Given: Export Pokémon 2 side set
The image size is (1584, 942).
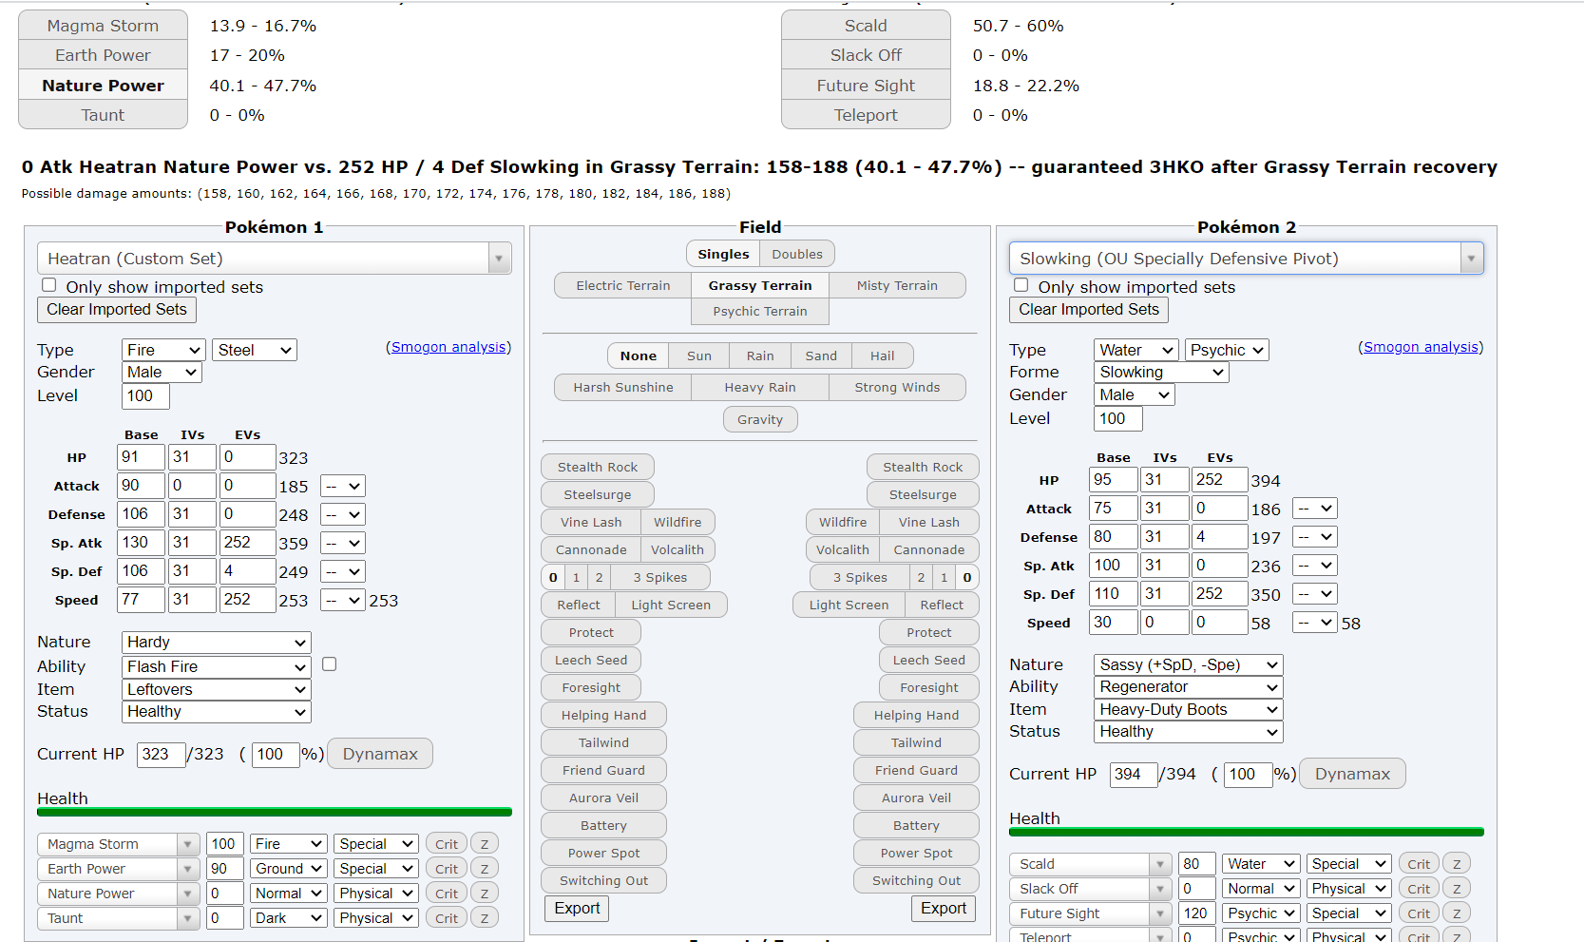Looking at the screenshot, I should click(944, 909).
